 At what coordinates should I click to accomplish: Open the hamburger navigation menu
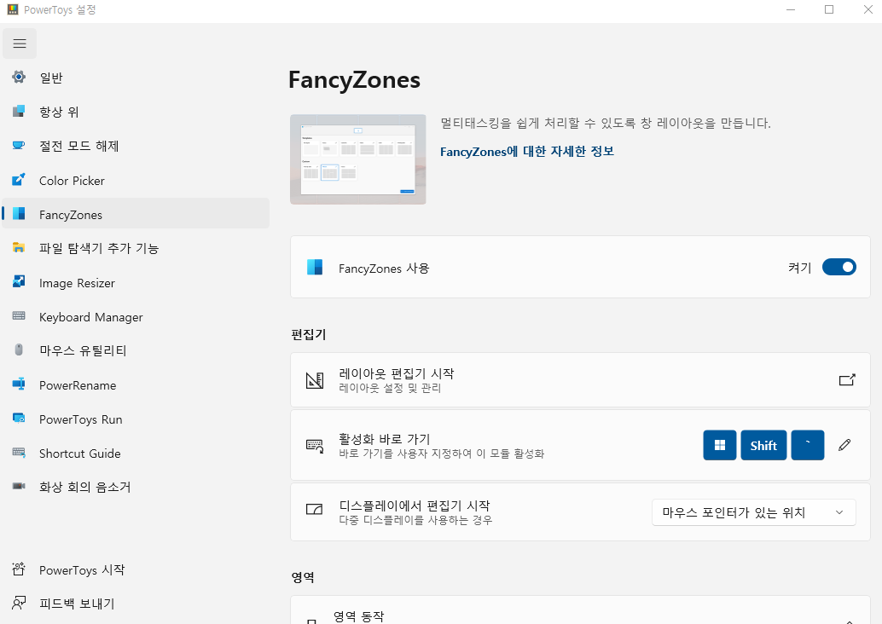(x=19, y=43)
